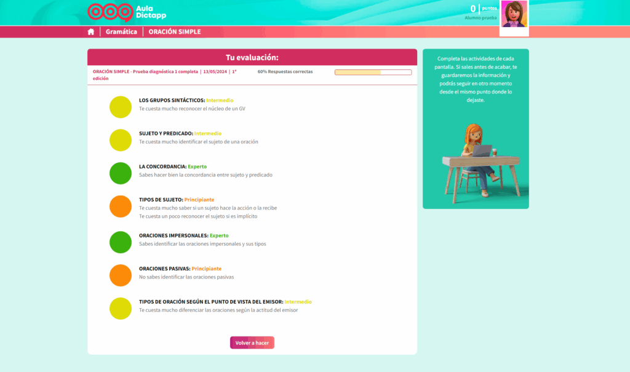Click the orange circle beside TIPOS DE SUJETO
Viewport: 630px width, 372px height.
coord(120,206)
